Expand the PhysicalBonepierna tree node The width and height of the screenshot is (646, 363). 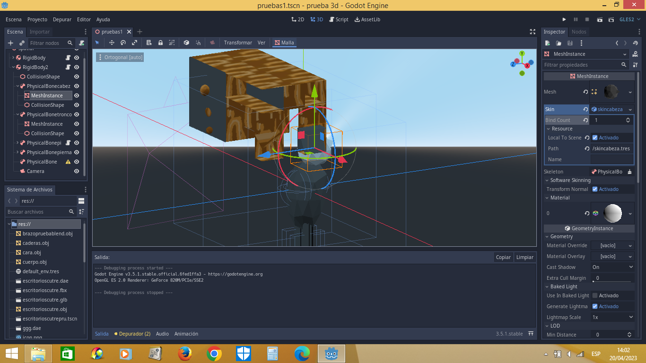pyautogui.click(x=17, y=152)
